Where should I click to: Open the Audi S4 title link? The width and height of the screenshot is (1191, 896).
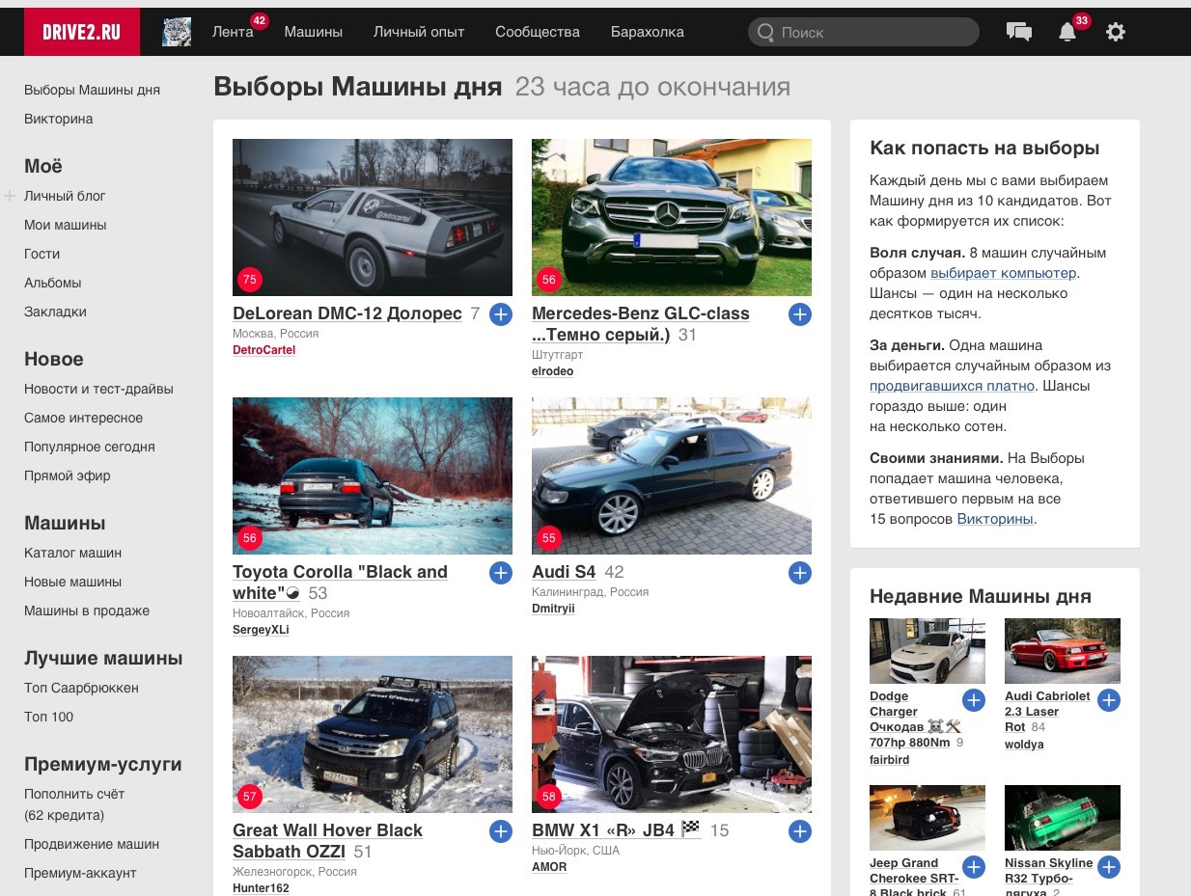tap(564, 572)
